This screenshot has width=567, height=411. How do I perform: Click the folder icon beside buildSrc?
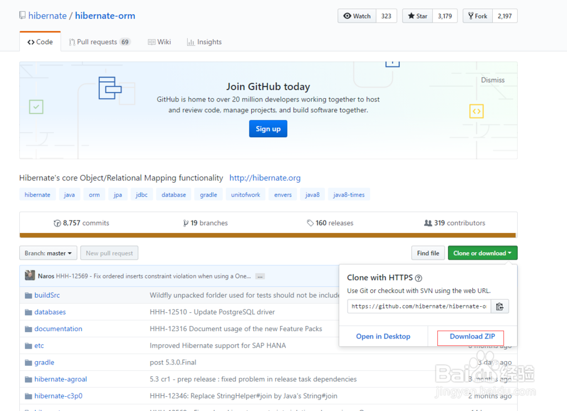tap(28, 295)
